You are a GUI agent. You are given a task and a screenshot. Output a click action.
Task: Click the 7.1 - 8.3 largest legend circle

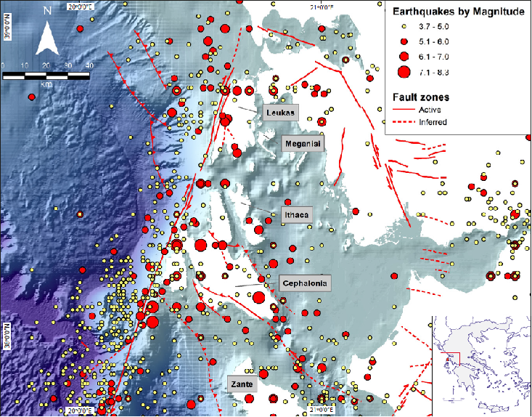pyautogui.click(x=404, y=71)
